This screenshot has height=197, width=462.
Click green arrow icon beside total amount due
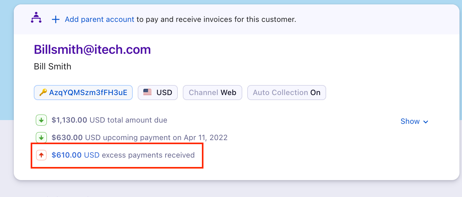pyautogui.click(x=41, y=120)
